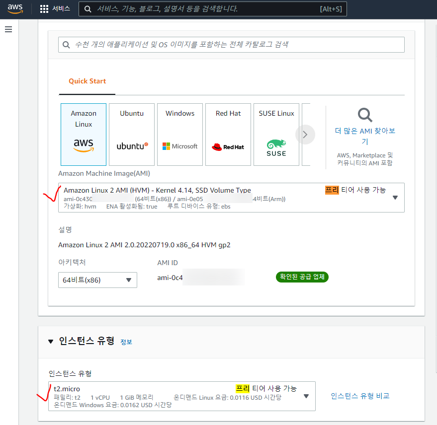Toggle the hamburger side navigation menu
The width and height of the screenshot is (437, 425).
(x=8, y=29)
